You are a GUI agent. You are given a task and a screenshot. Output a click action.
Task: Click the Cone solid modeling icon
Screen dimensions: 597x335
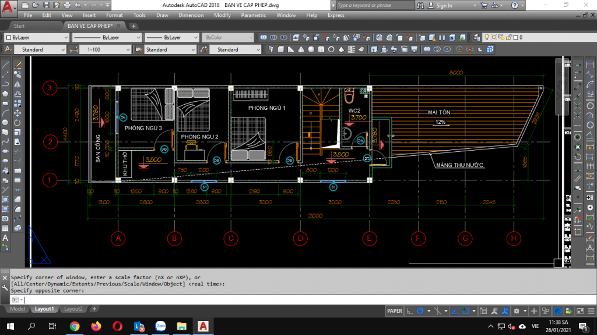click(x=301, y=49)
